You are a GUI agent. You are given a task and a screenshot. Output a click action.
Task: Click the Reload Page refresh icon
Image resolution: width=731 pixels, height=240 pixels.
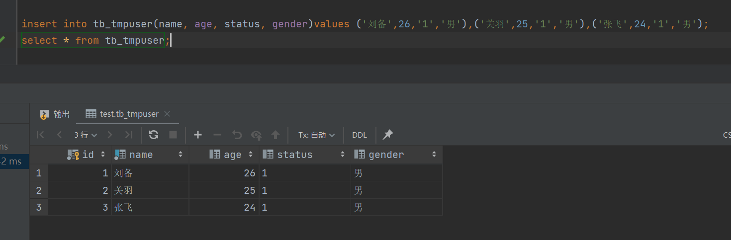pos(154,135)
